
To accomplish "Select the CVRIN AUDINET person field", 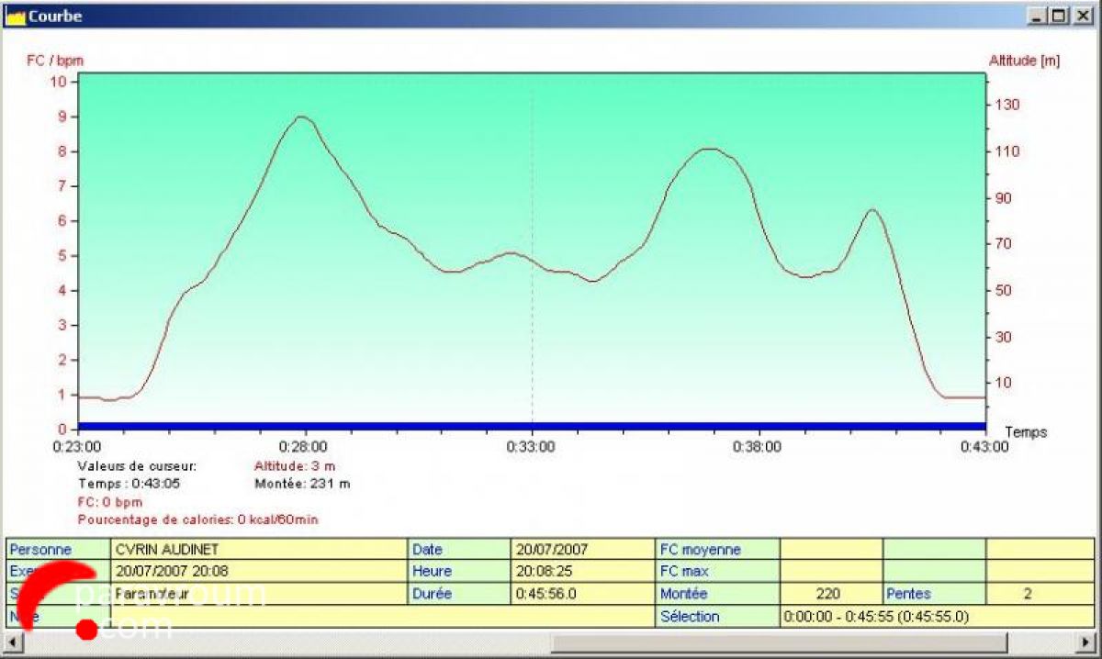I will click(x=260, y=550).
